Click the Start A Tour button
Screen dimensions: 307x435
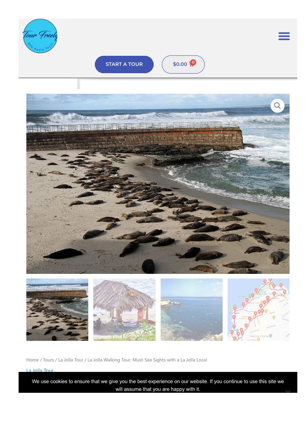pyautogui.click(x=124, y=64)
